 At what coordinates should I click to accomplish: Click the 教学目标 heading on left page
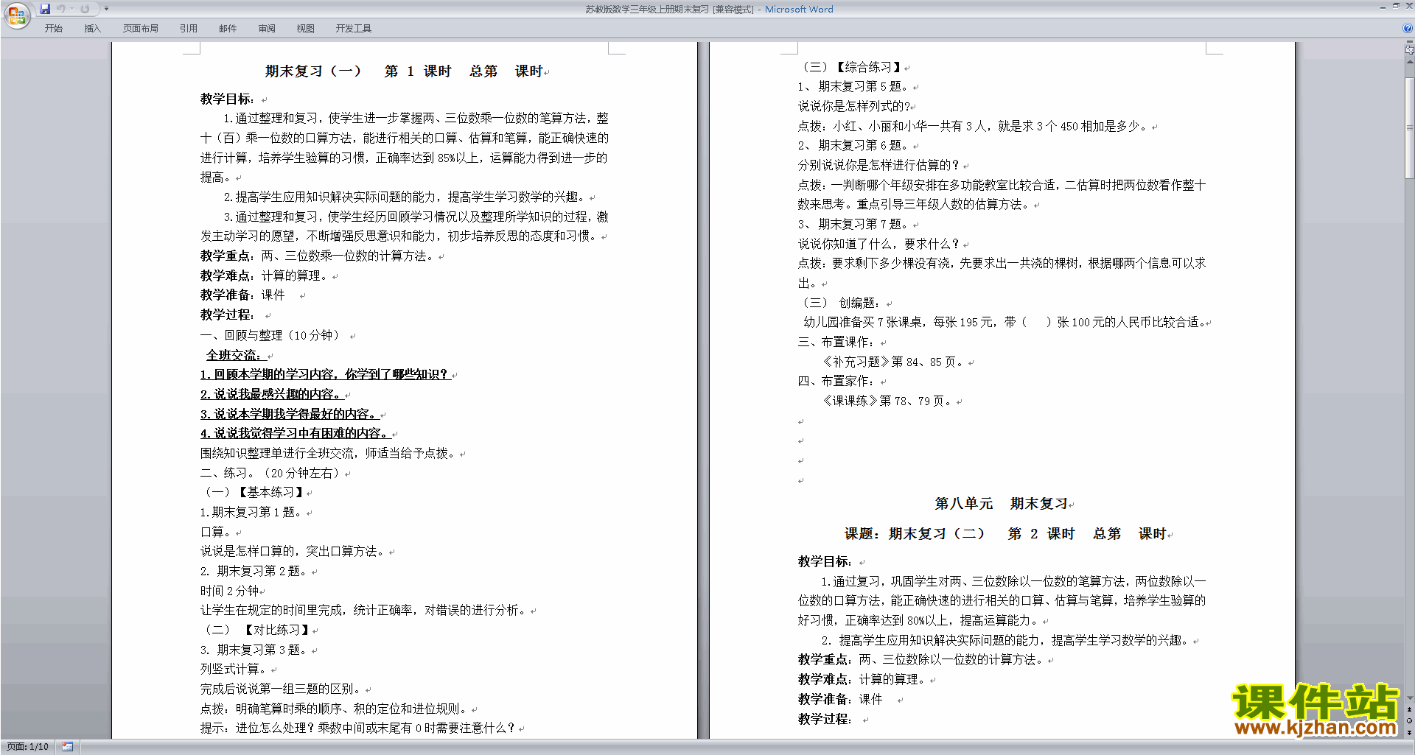[227, 99]
